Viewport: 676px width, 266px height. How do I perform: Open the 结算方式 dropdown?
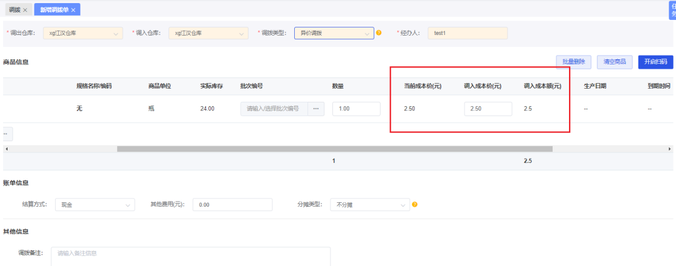pos(95,205)
